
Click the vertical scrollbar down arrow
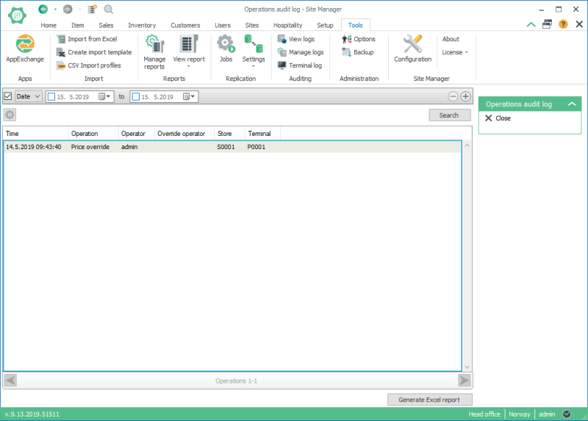point(467,366)
